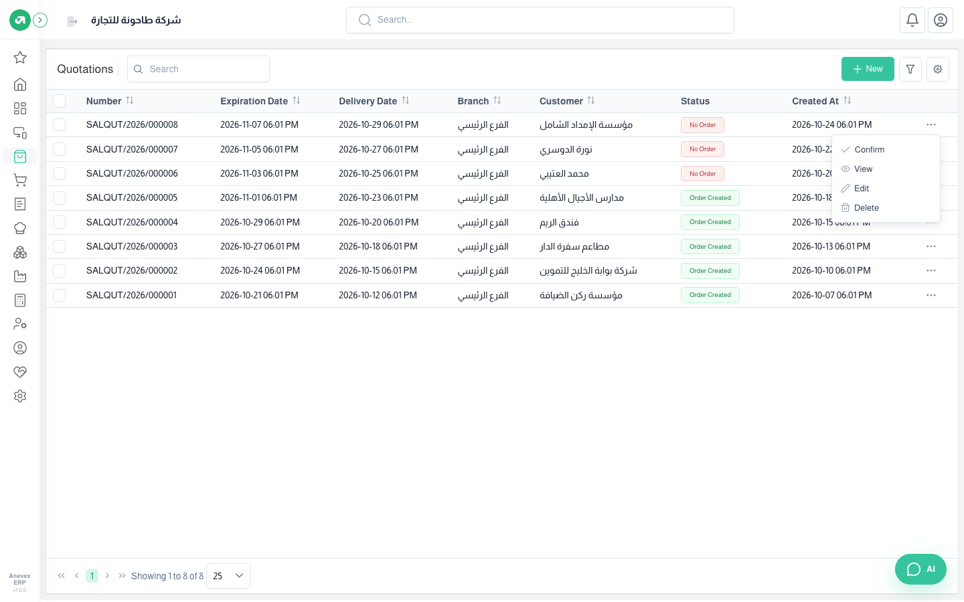The image size is (964, 602).
Task: Go to page 1 in pagination
Action: pos(92,576)
